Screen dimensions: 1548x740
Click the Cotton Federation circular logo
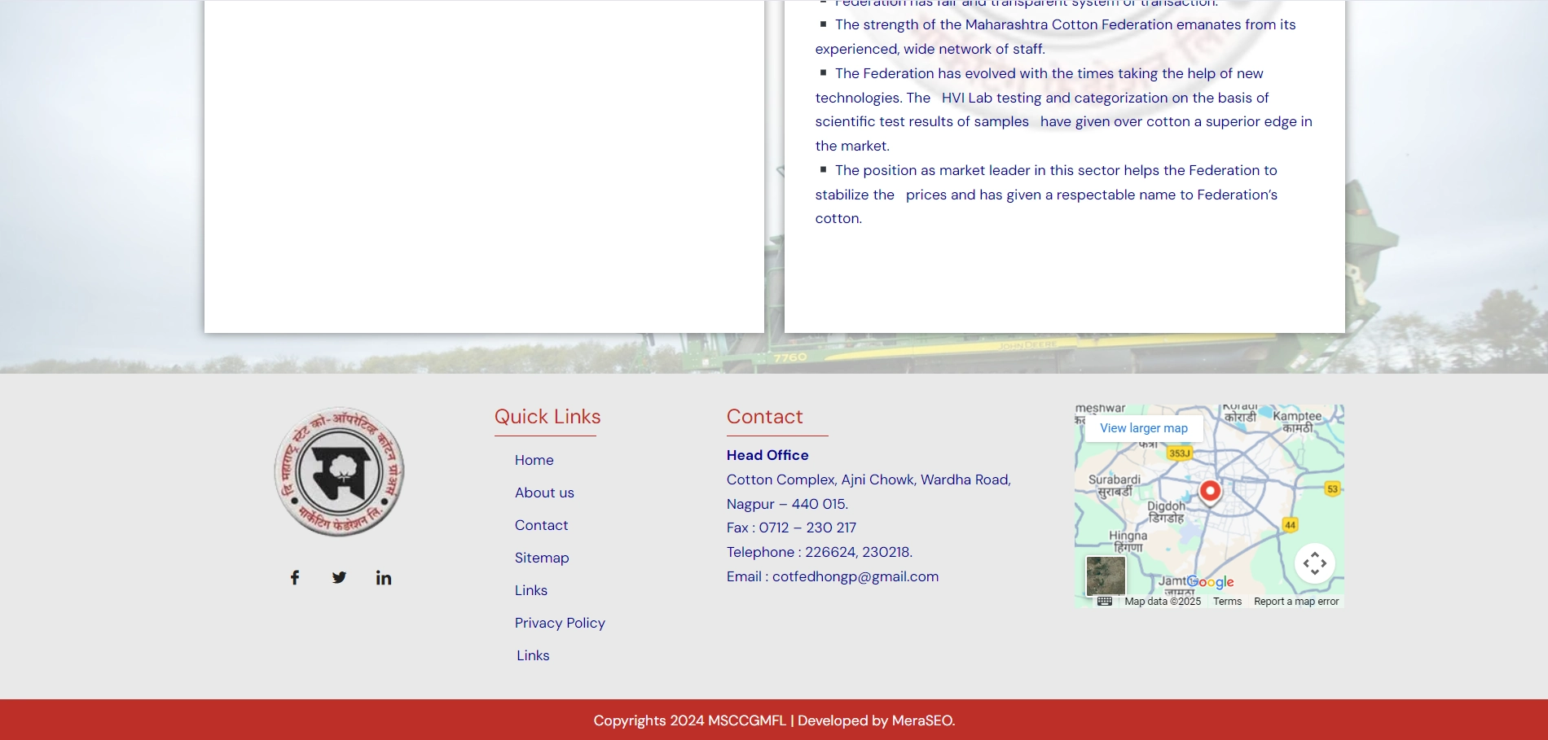tap(339, 472)
